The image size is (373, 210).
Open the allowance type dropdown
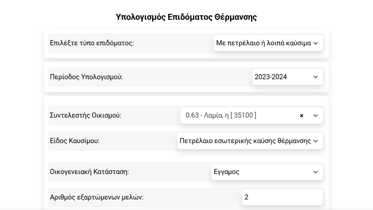tap(264, 43)
